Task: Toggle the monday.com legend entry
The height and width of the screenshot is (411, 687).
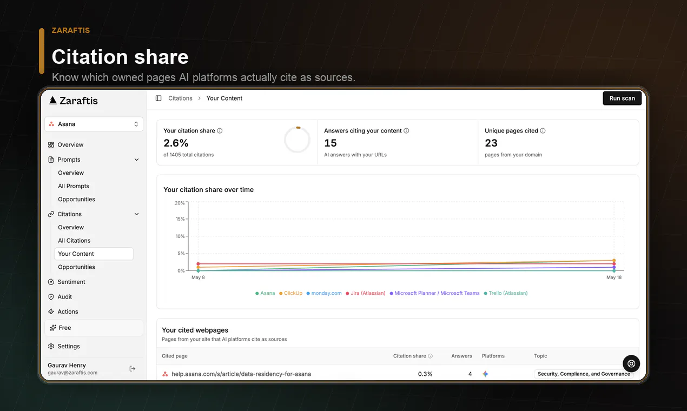Action: pyautogui.click(x=324, y=293)
